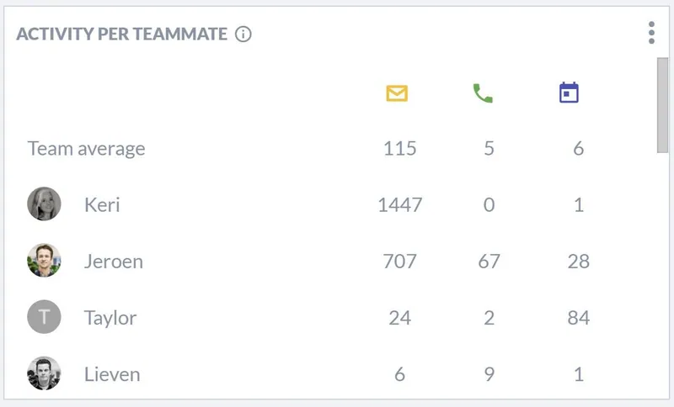
Task: Click the widget's vertical scrollbar thumb
Action: [662, 105]
